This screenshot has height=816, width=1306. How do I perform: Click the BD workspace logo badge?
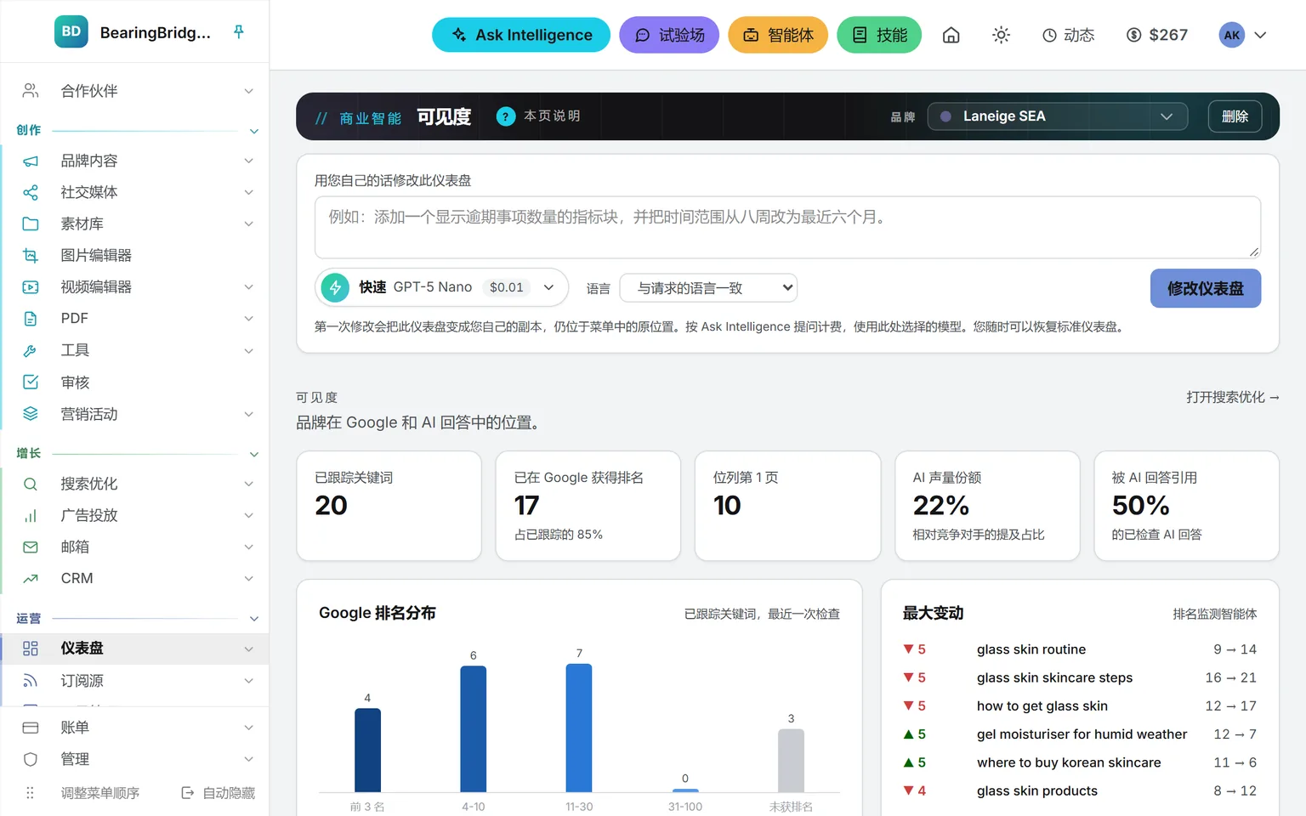71,32
